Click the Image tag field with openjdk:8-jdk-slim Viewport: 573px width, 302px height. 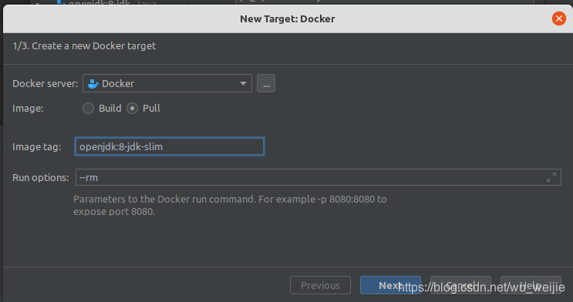(x=170, y=147)
